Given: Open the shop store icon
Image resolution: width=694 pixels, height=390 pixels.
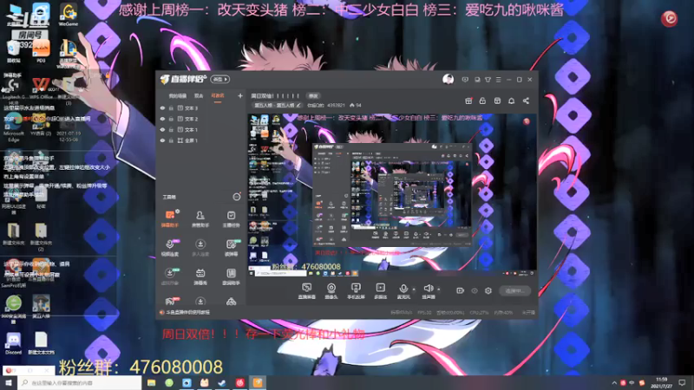Looking at the screenshot, I should (497, 101).
